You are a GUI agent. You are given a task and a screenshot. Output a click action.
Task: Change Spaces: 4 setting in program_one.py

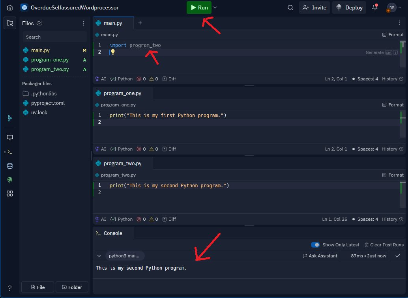(x=365, y=149)
